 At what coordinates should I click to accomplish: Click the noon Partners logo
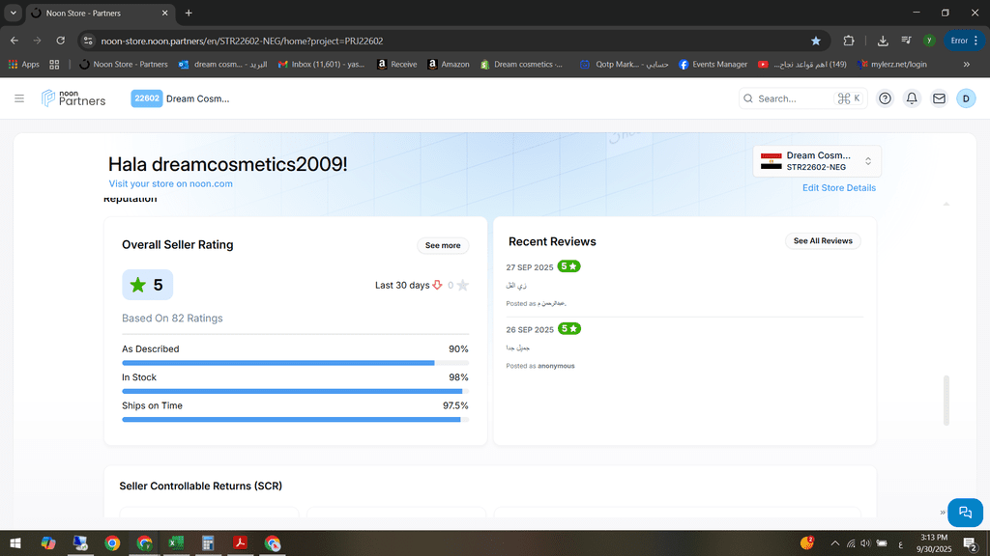pos(73,98)
